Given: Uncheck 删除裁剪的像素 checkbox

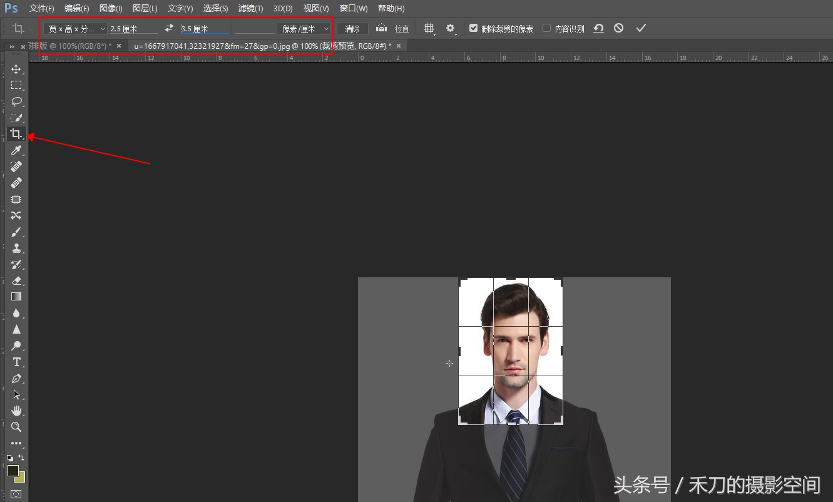Looking at the screenshot, I should pyautogui.click(x=473, y=28).
